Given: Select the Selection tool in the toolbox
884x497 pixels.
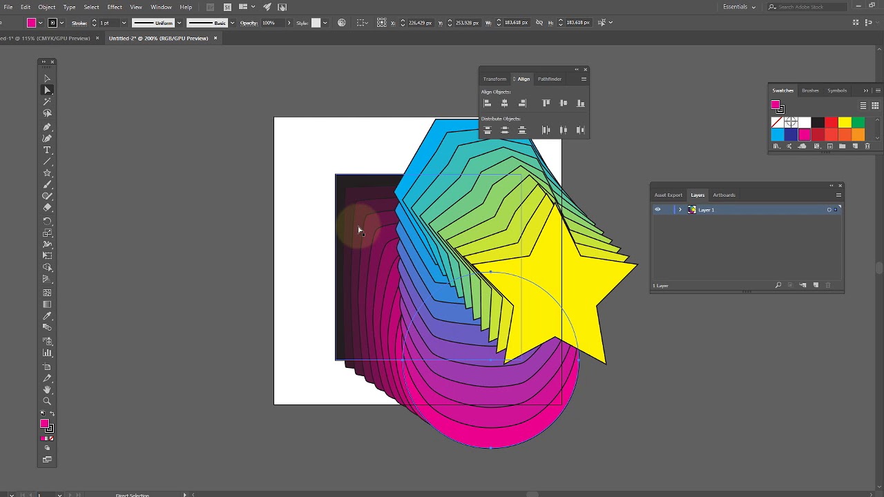Looking at the screenshot, I should coord(47,78).
